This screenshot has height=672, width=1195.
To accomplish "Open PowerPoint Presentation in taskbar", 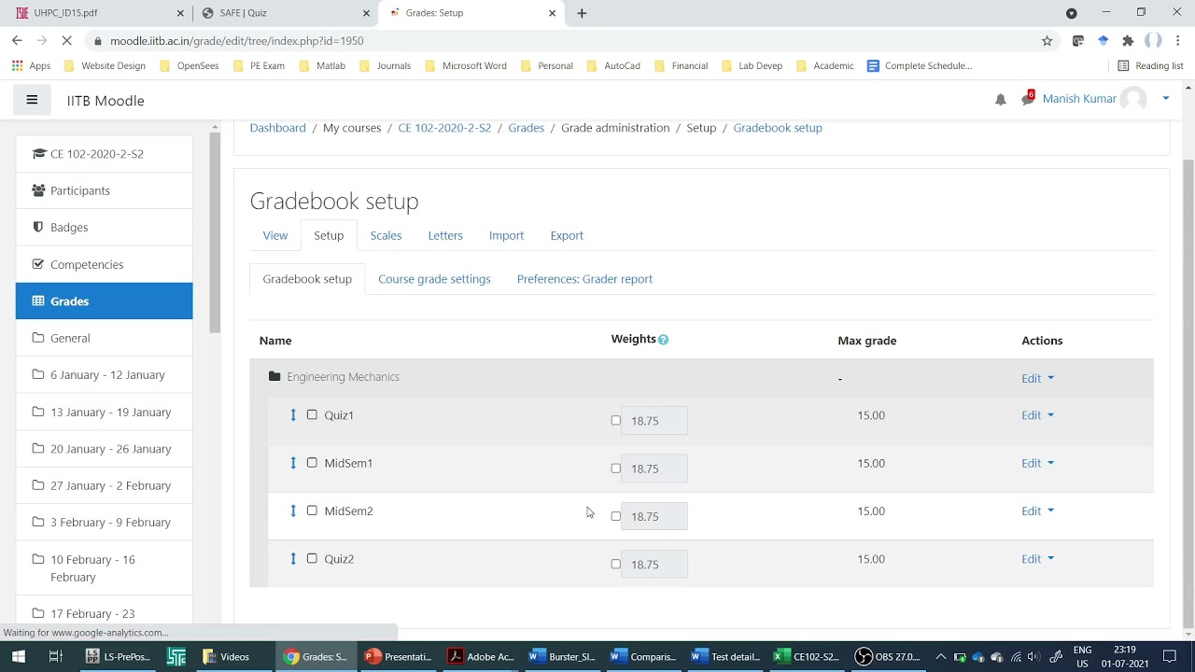I will [x=399, y=657].
